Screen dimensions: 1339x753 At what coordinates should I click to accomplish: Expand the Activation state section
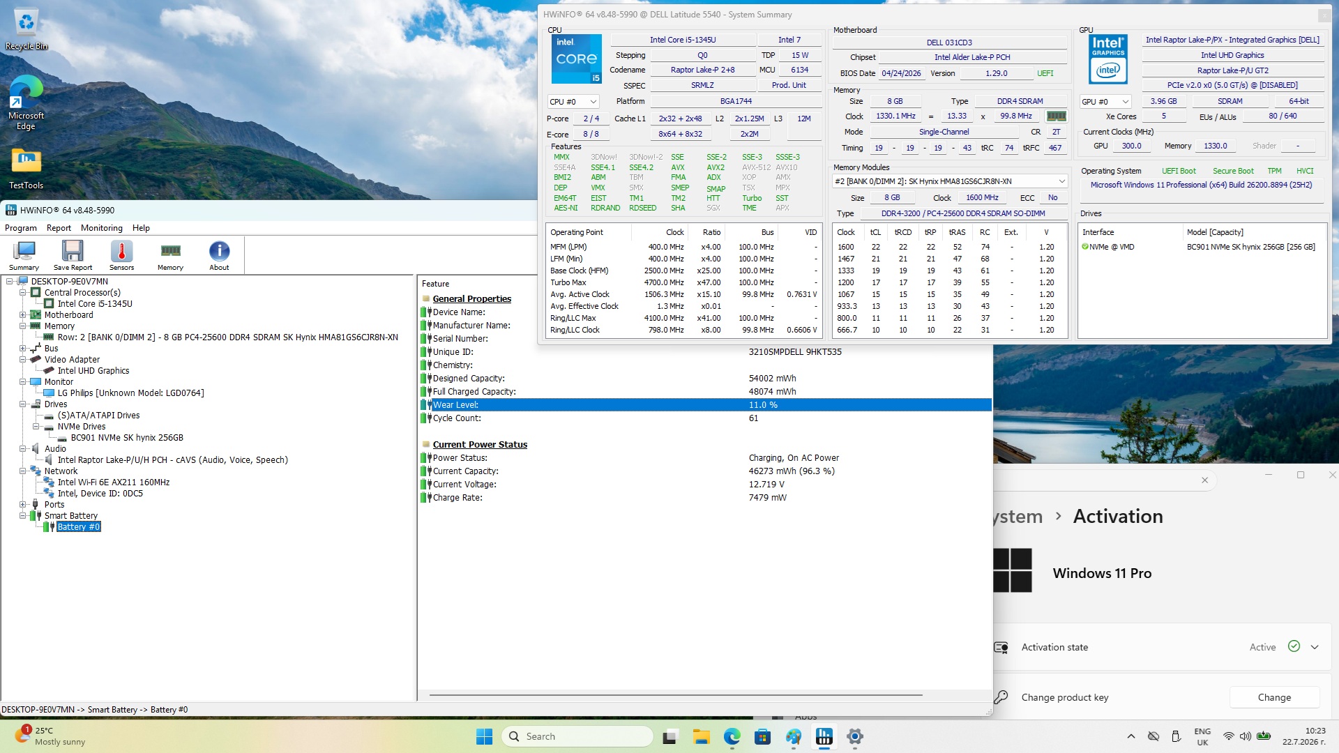click(1315, 647)
